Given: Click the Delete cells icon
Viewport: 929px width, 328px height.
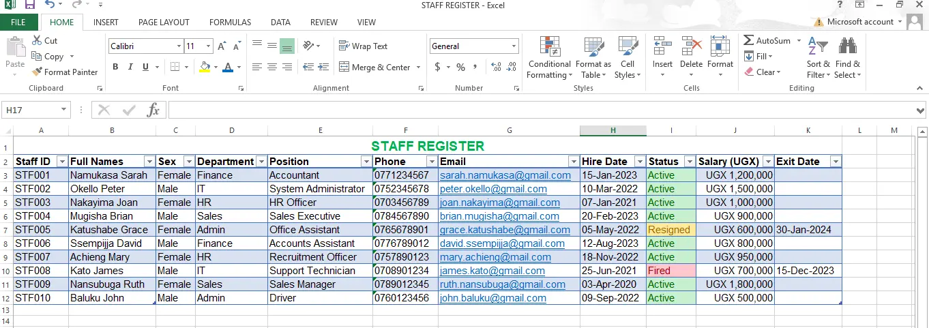Looking at the screenshot, I should click(691, 46).
